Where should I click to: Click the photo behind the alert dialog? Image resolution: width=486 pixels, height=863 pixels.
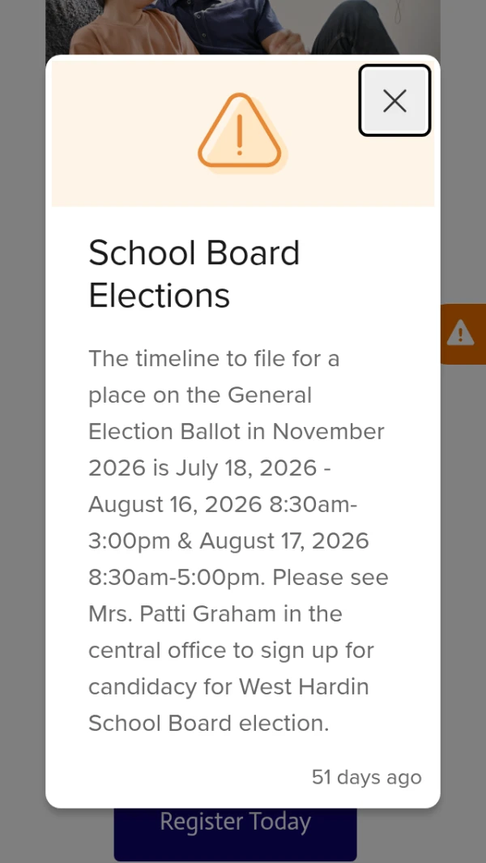click(242, 27)
